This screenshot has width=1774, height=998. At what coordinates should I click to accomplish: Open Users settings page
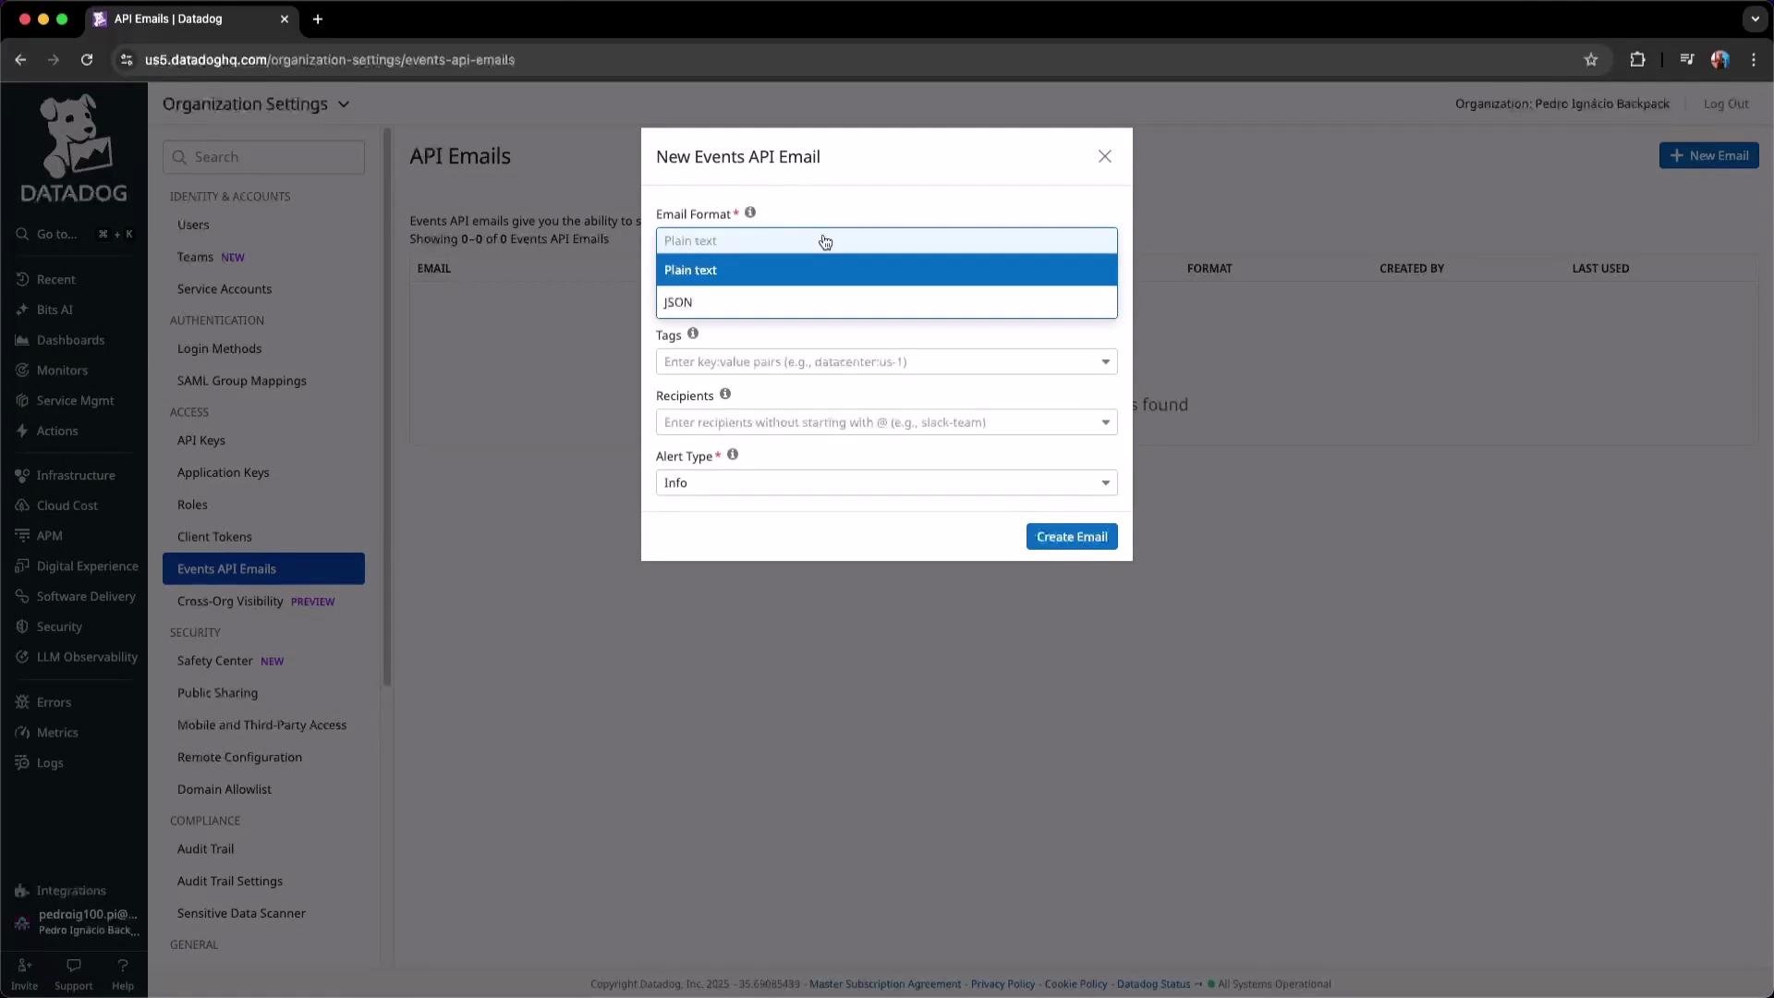point(193,225)
